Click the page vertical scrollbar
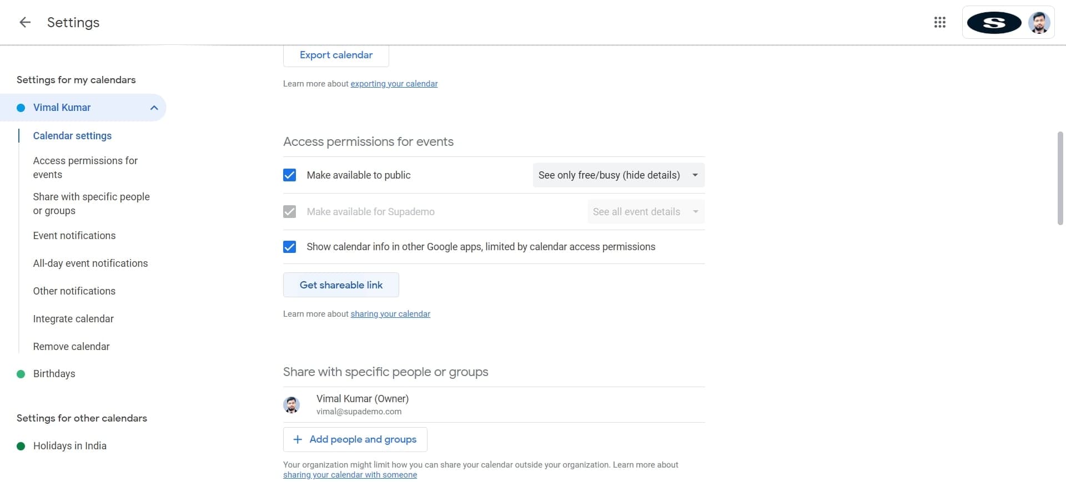This screenshot has height=482, width=1066. click(1060, 177)
